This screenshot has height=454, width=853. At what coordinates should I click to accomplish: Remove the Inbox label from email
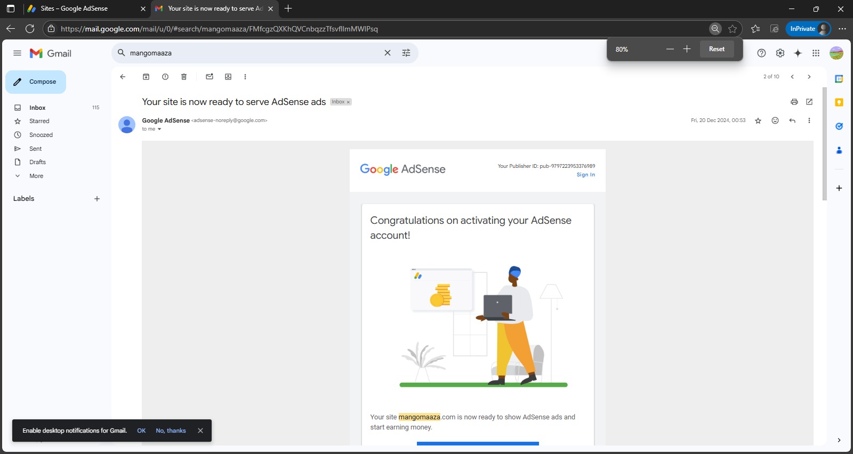pyautogui.click(x=348, y=102)
